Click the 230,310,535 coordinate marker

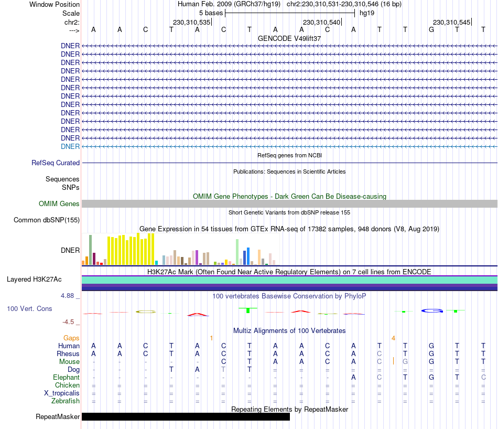191,22
